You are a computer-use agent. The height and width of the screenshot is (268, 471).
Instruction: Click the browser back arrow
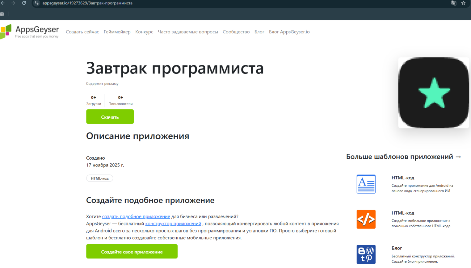pyautogui.click(x=3, y=3)
